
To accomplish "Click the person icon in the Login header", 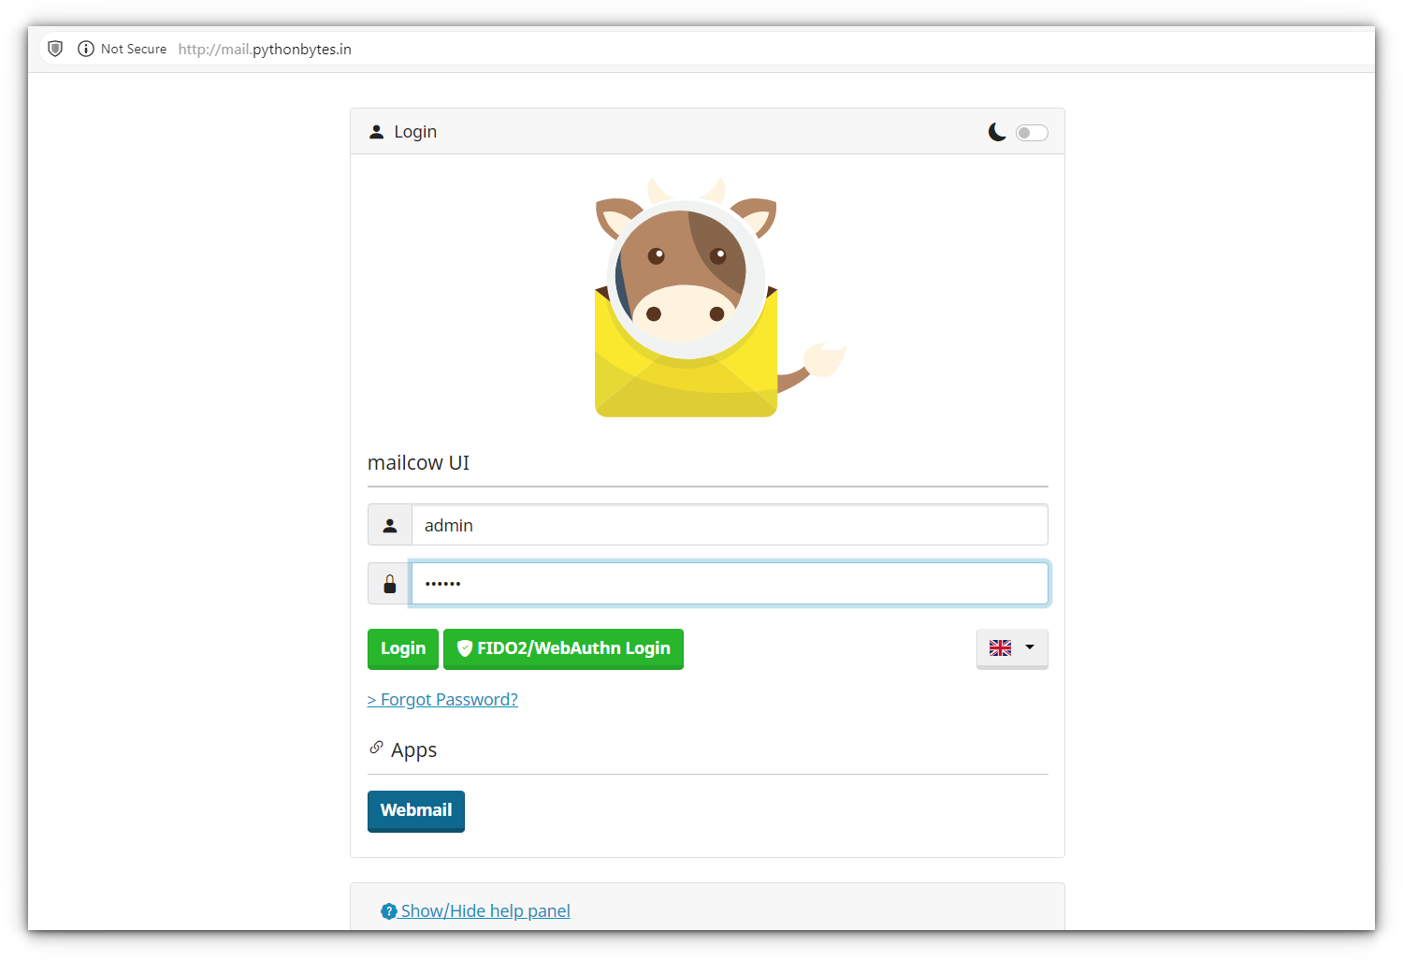I will point(377,131).
